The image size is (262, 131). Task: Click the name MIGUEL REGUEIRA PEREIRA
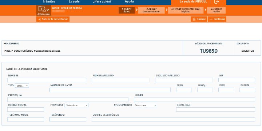point(67,8)
